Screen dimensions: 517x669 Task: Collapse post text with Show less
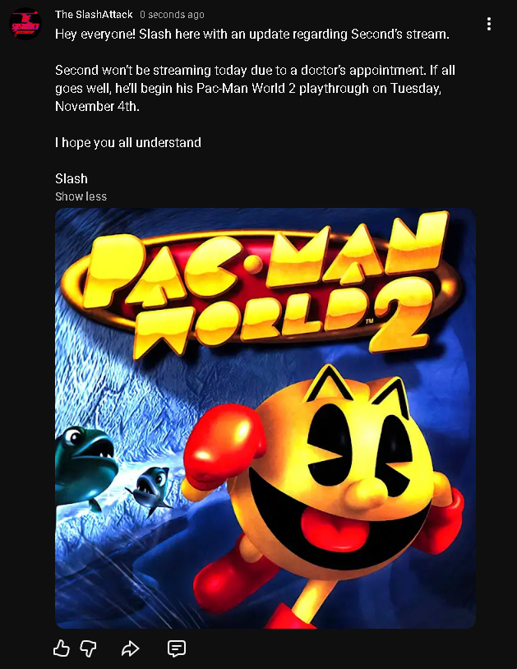coord(81,196)
